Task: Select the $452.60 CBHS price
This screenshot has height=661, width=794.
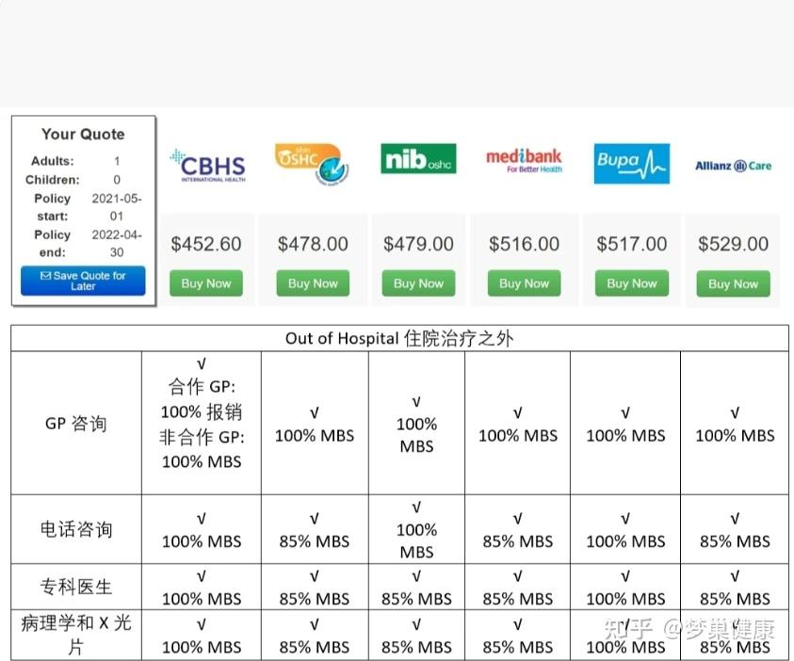Action: [206, 244]
